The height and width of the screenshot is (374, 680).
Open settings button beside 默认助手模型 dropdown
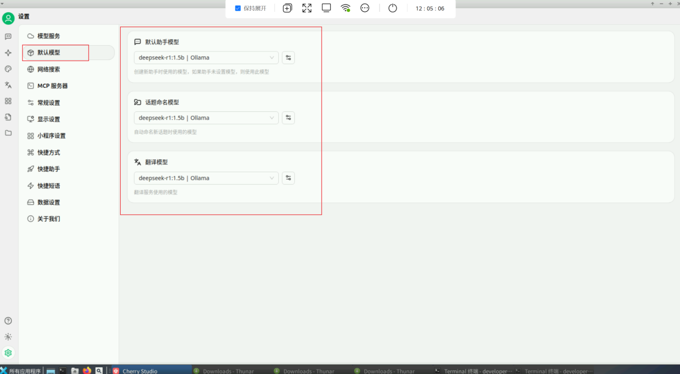coord(288,57)
